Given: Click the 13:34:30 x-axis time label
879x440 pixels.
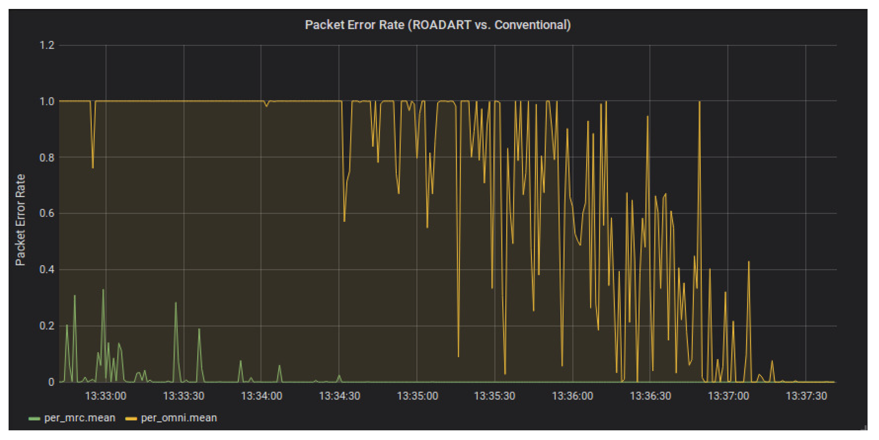Looking at the screenshot, I should [339, 396].
